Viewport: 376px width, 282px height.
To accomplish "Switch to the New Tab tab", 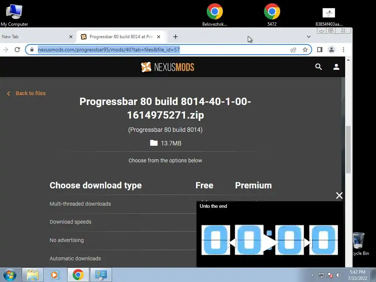I will 10,37.
